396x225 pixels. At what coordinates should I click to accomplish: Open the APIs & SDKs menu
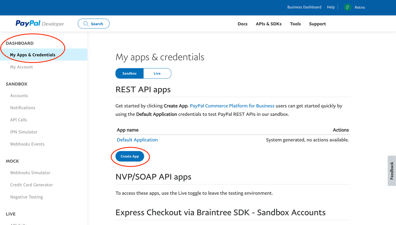(268, 24)
